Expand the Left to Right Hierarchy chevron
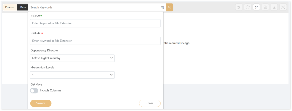 [111, 58]
